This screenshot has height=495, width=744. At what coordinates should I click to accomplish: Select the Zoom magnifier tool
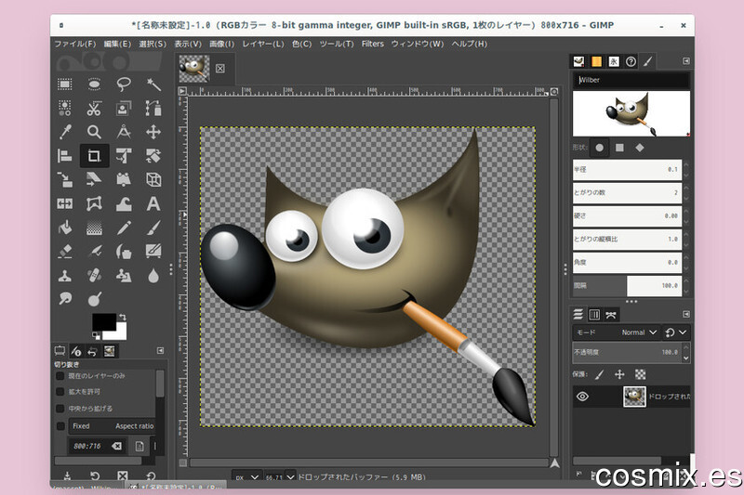[94, 132]
